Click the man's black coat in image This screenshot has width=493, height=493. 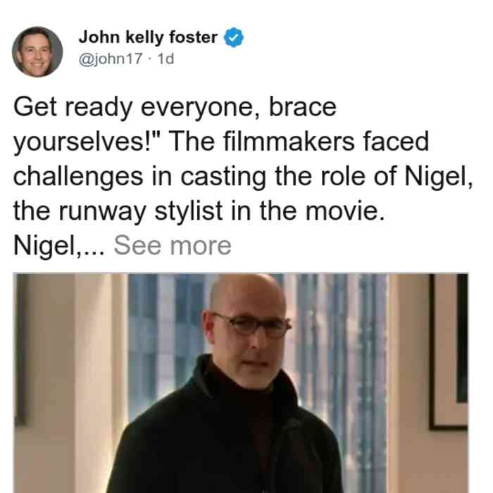point(223,440)
